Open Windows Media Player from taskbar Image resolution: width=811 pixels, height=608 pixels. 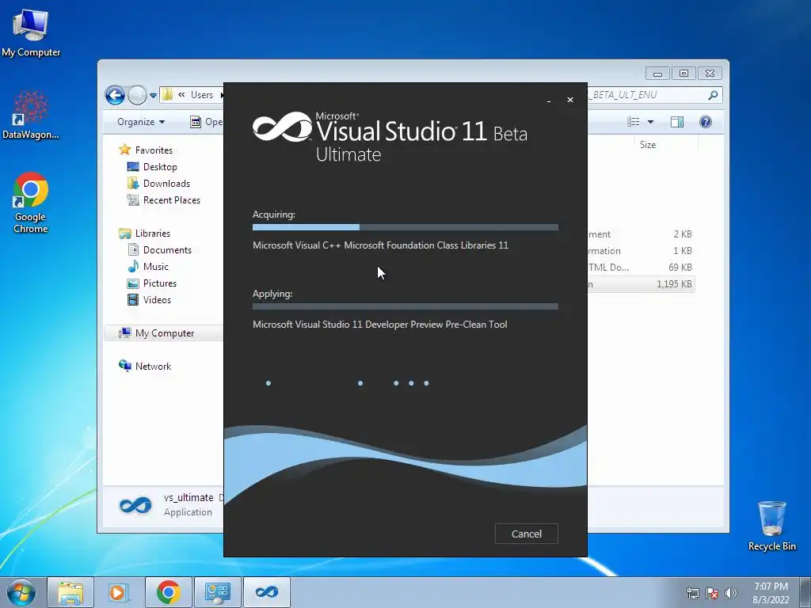tap(119, 592)
